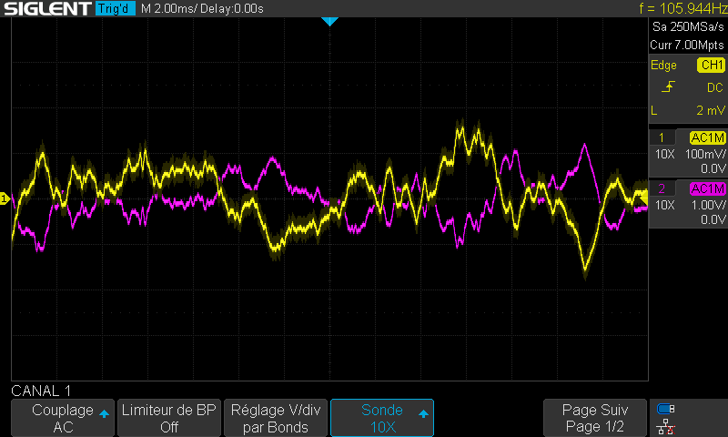Select the yellow CH1 trigger source badge
This screenshot has width=728, height=437.
pyautogui.click(x=710, y=66)
